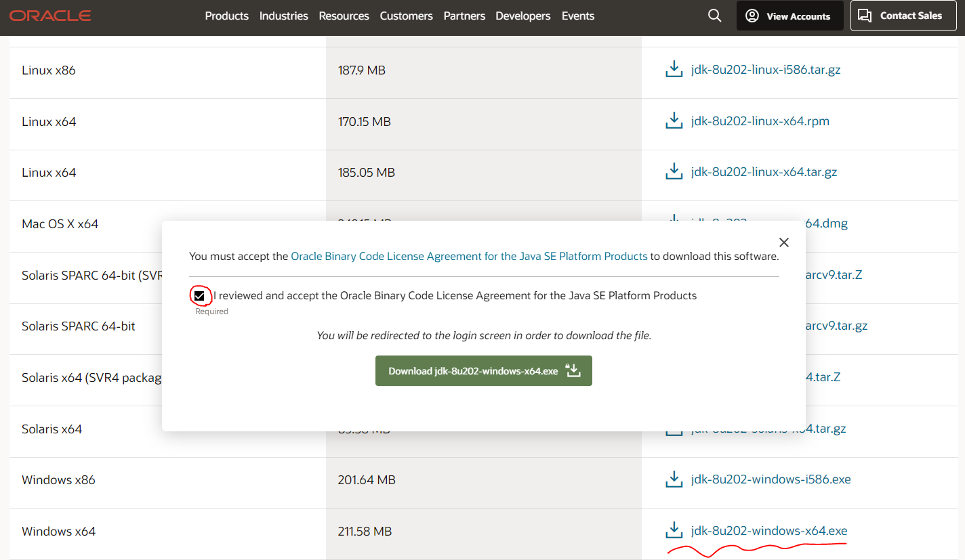Select the Windows x64 row label
The height and width of the screenshot is (560, 965).
(58, 532)
